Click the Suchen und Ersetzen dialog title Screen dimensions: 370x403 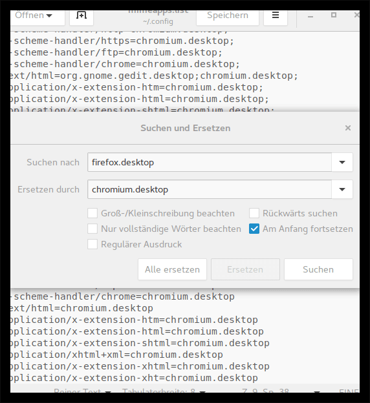pos(186,128)
